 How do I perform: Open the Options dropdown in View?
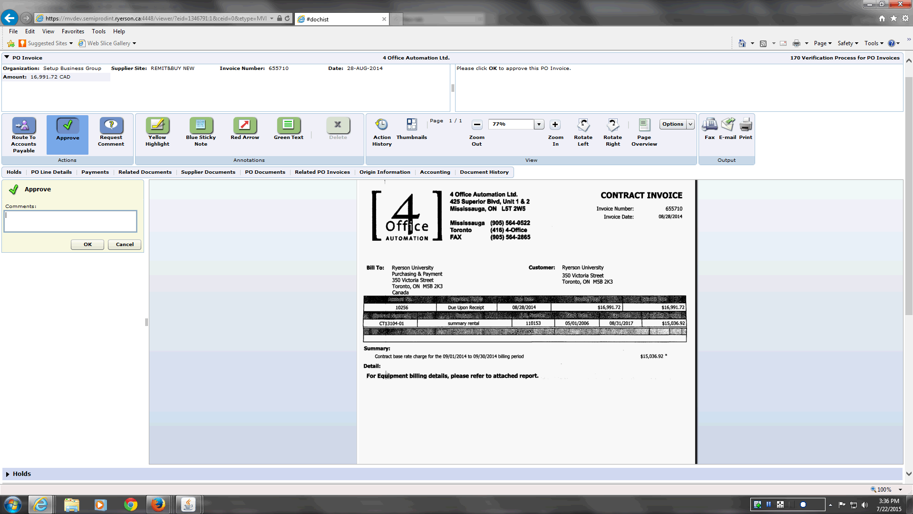click(x=690, y=124)
